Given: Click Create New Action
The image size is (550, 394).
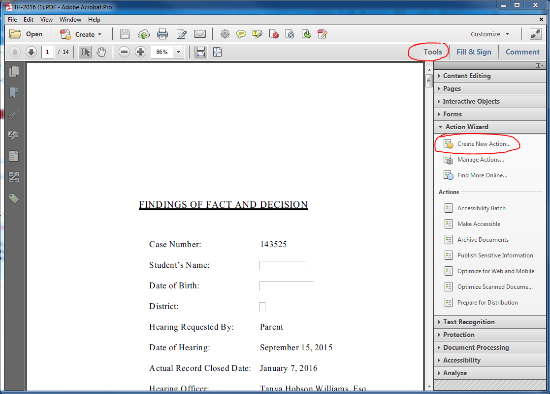Looking at the screenshot, I should [484, 144].
